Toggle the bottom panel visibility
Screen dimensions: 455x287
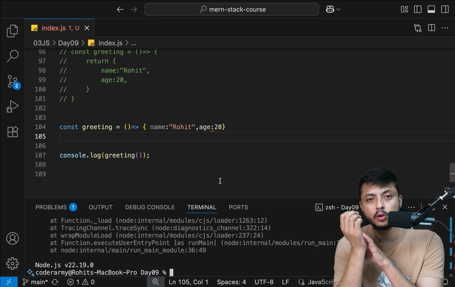click(431, 9)
